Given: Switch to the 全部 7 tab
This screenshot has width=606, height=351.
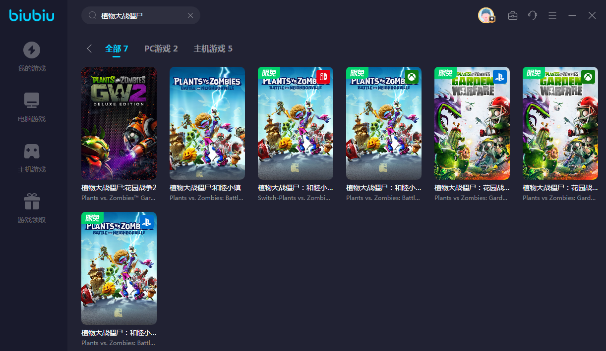Looking at the screenshot, I should click(x=117, y=49).
